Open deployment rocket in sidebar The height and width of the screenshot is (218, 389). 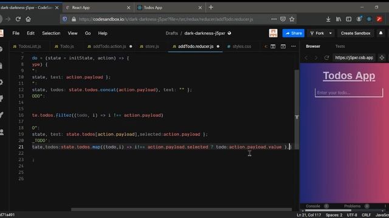[1, 115]
